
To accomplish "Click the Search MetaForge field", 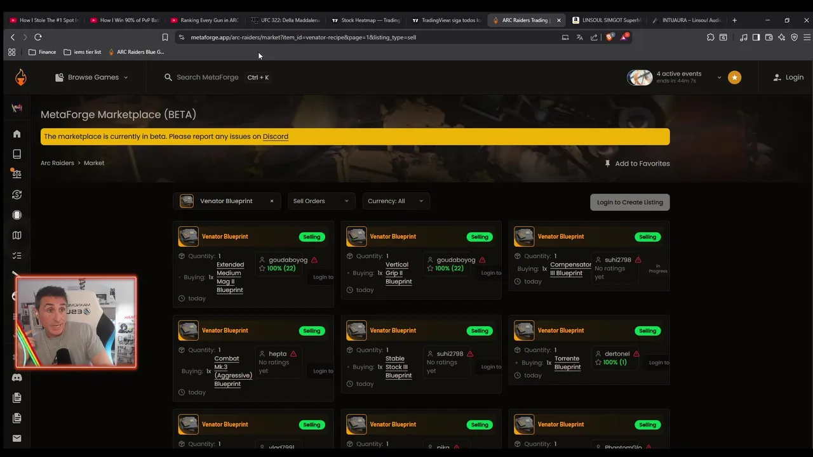I will (x=217, y=77).
